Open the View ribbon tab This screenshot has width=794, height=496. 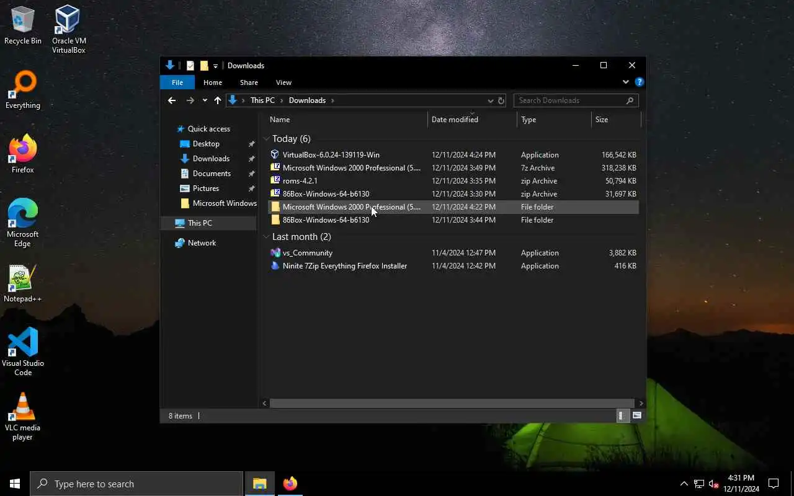pyautogui.click(x=283, y=82)
